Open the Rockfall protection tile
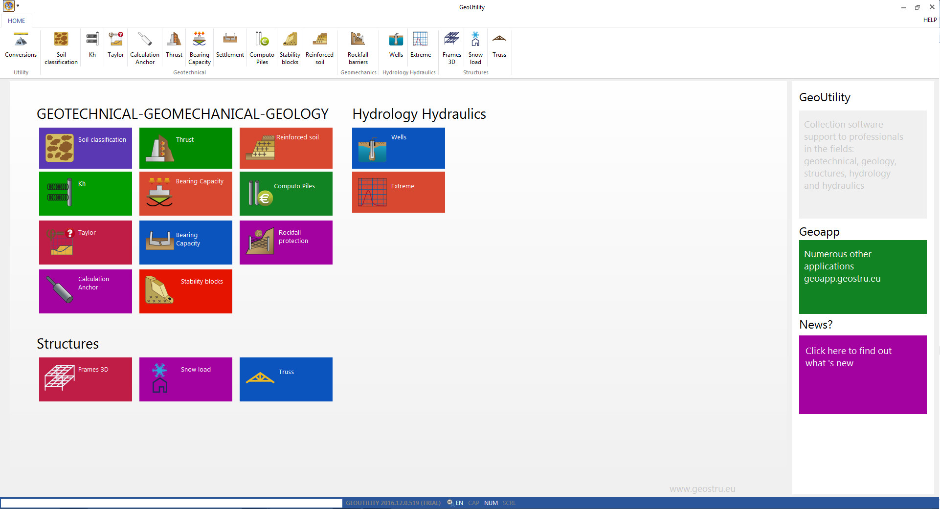This screenshot has height=509, width=940. coord(286,243)
